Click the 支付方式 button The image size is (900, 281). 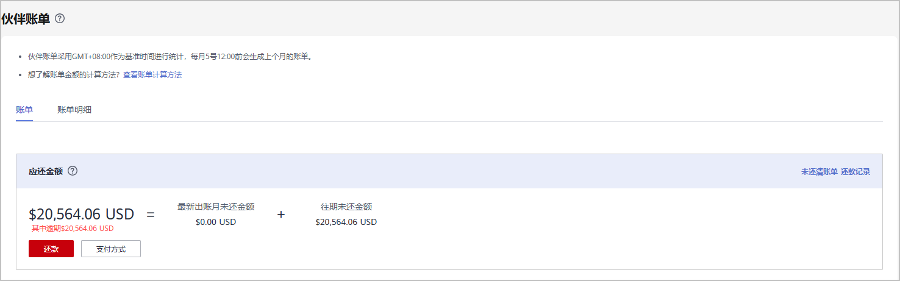pos(111,249)
